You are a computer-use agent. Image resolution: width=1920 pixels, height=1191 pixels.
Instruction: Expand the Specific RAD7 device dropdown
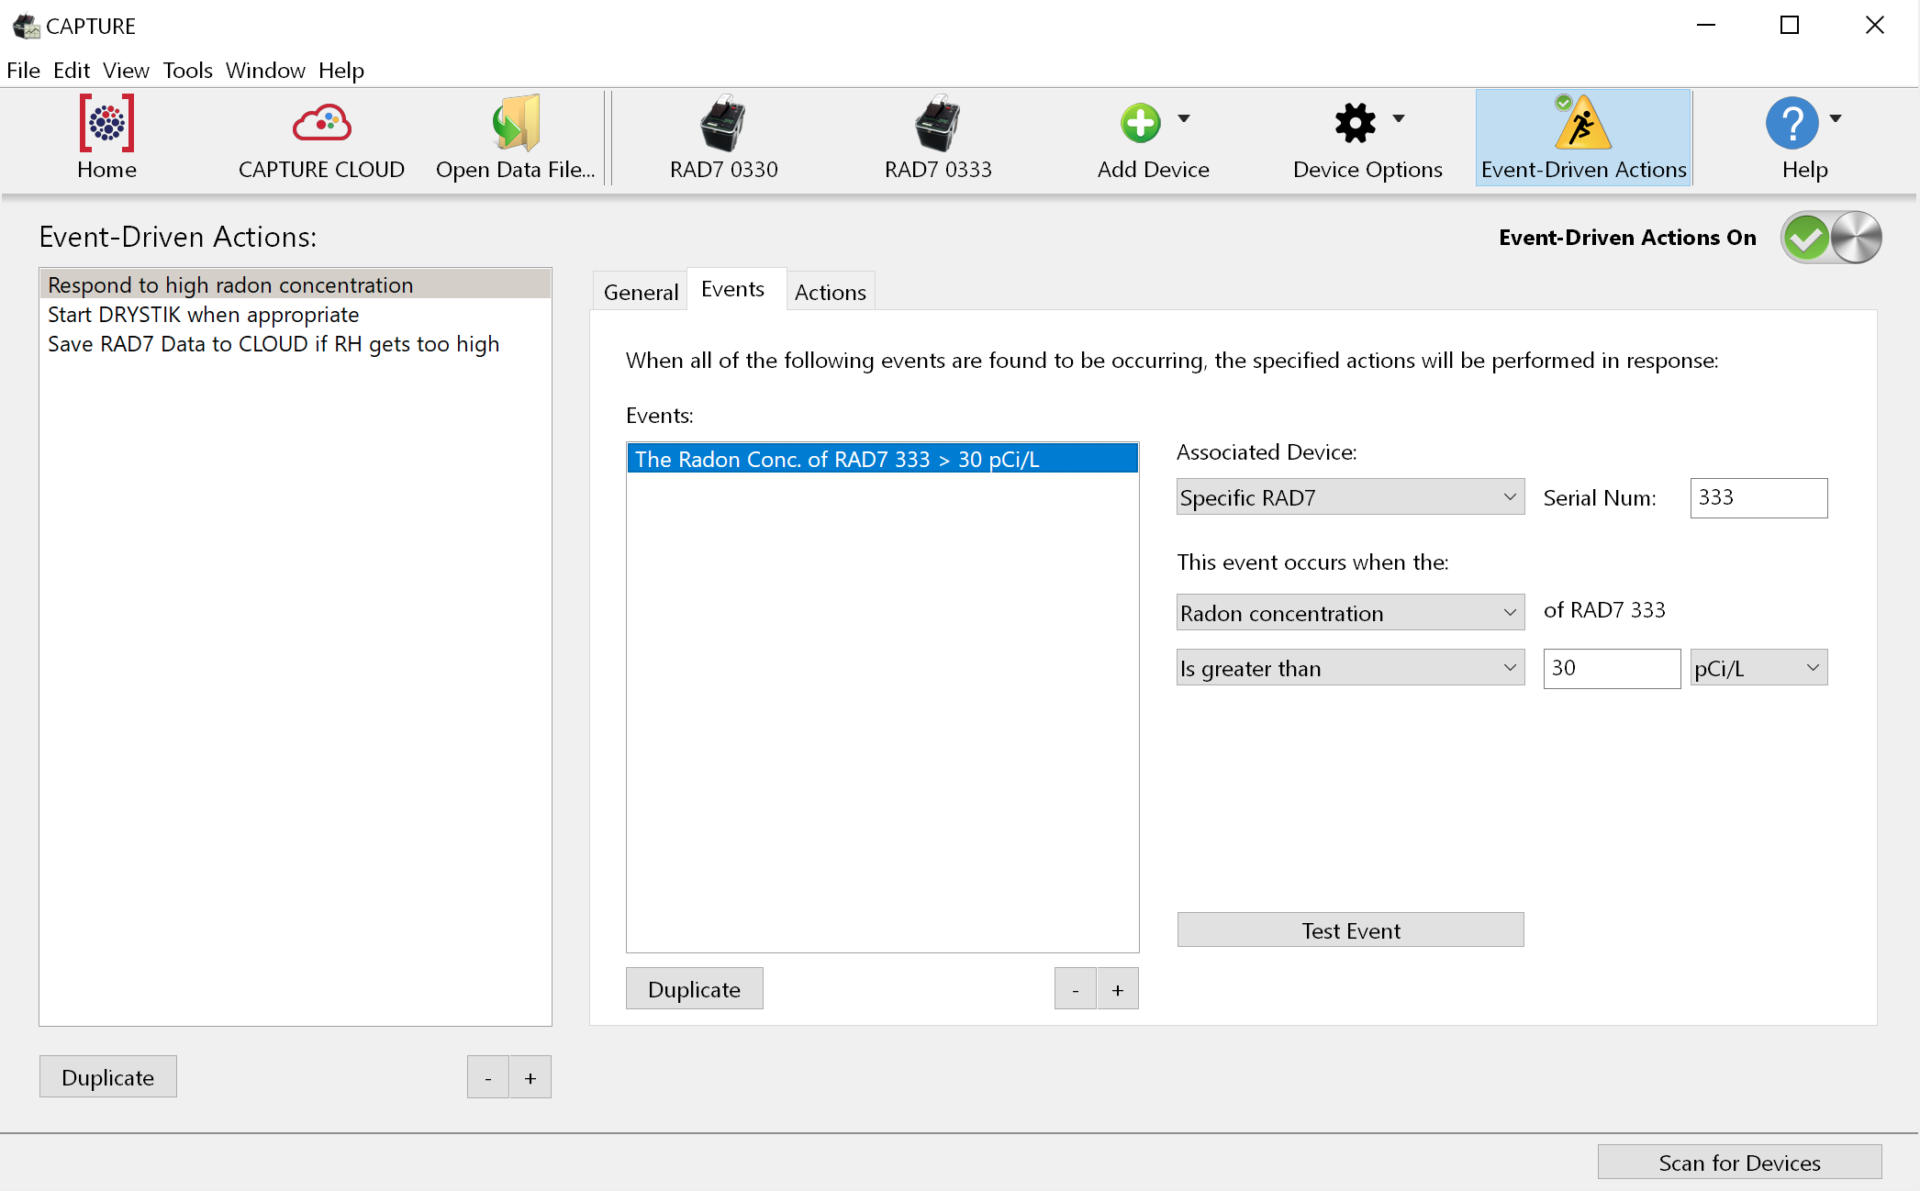[x=1349, y=497]
